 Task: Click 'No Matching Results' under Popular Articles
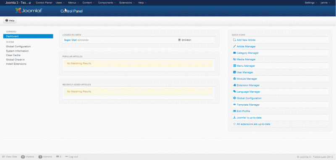point(79,63)
